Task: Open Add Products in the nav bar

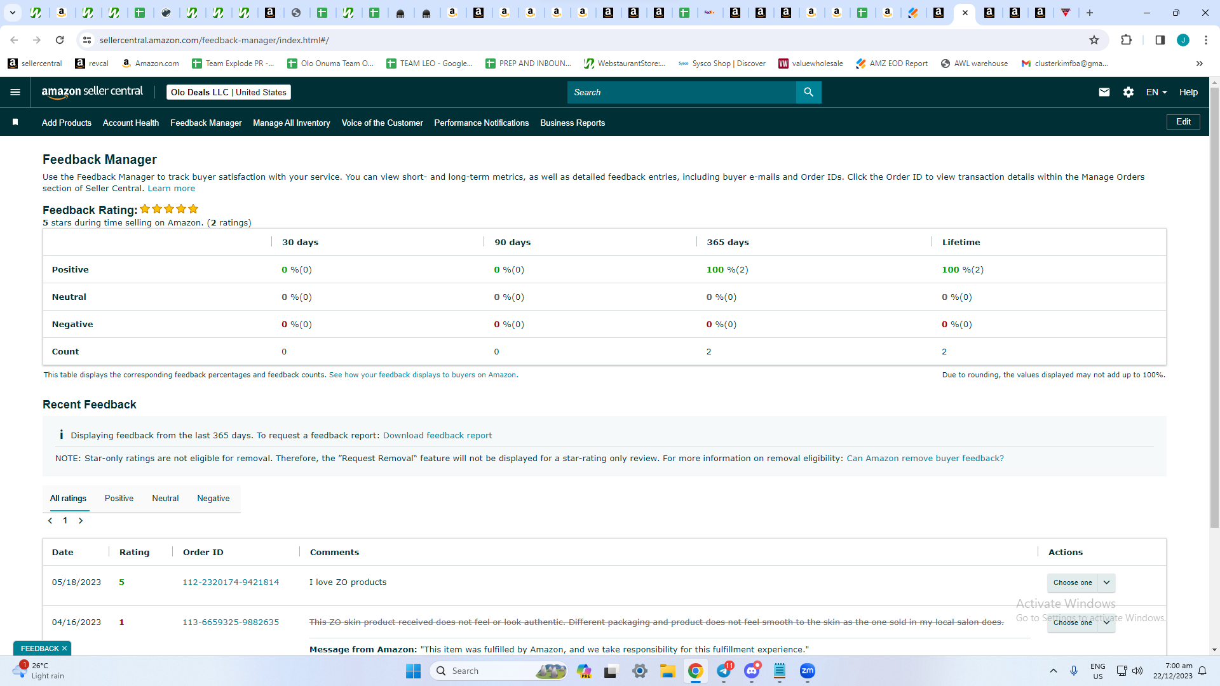Action: point(67,123)
